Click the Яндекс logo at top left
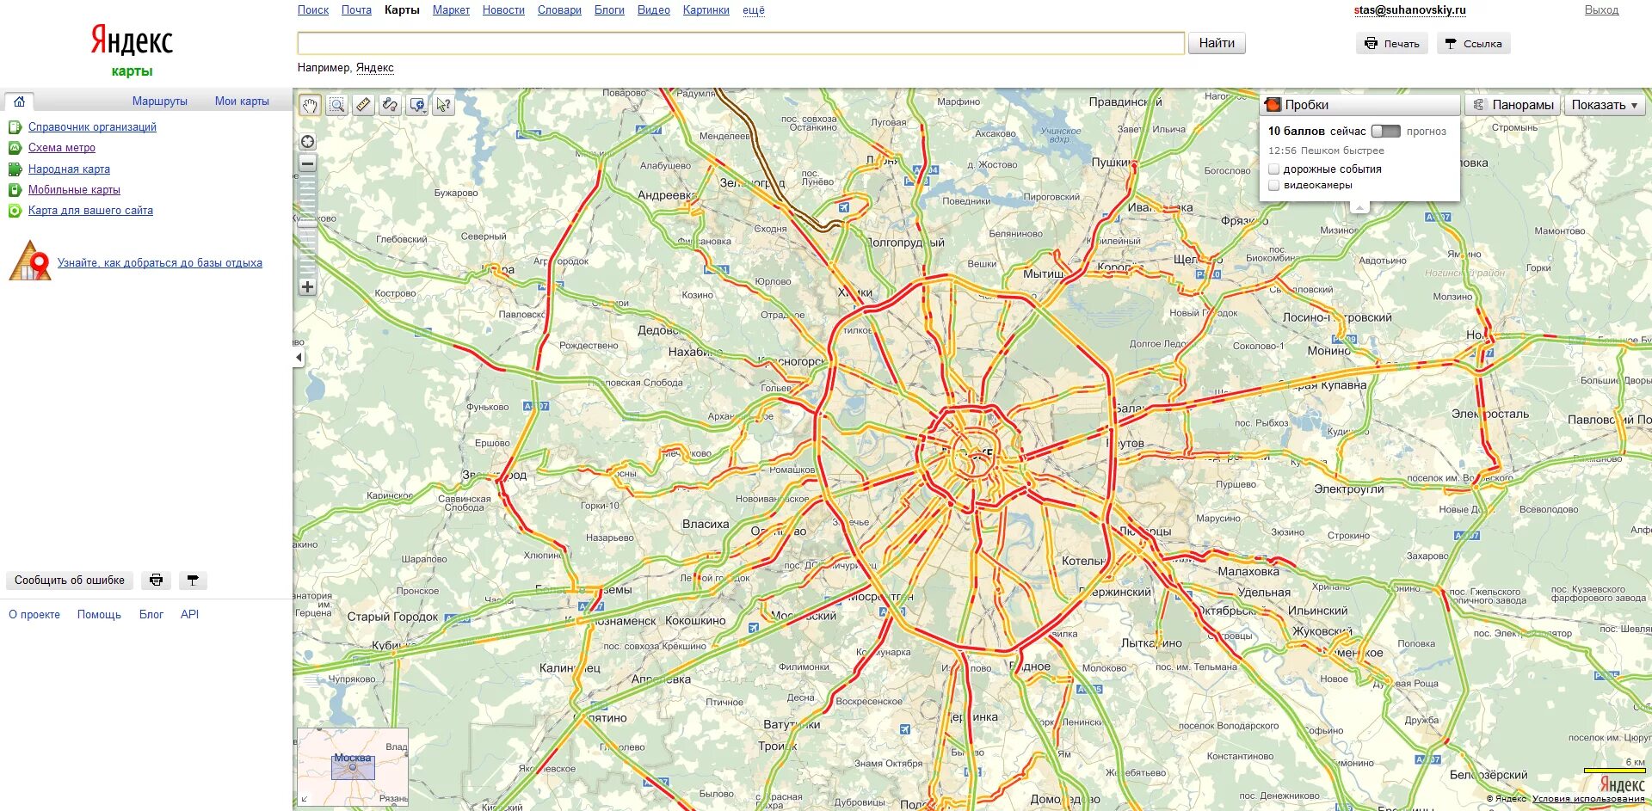 click(x=132, y=40)
